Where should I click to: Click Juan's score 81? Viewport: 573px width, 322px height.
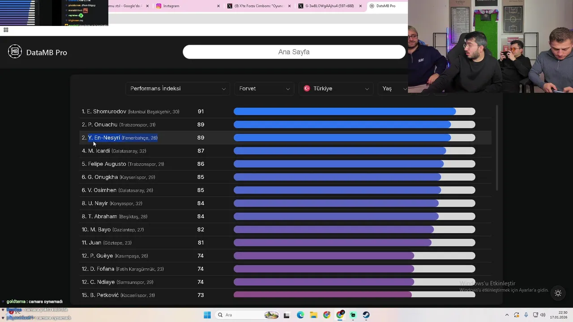201,243
